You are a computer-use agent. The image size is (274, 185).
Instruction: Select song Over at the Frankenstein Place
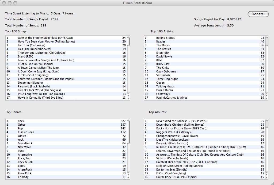click(66, 38)
